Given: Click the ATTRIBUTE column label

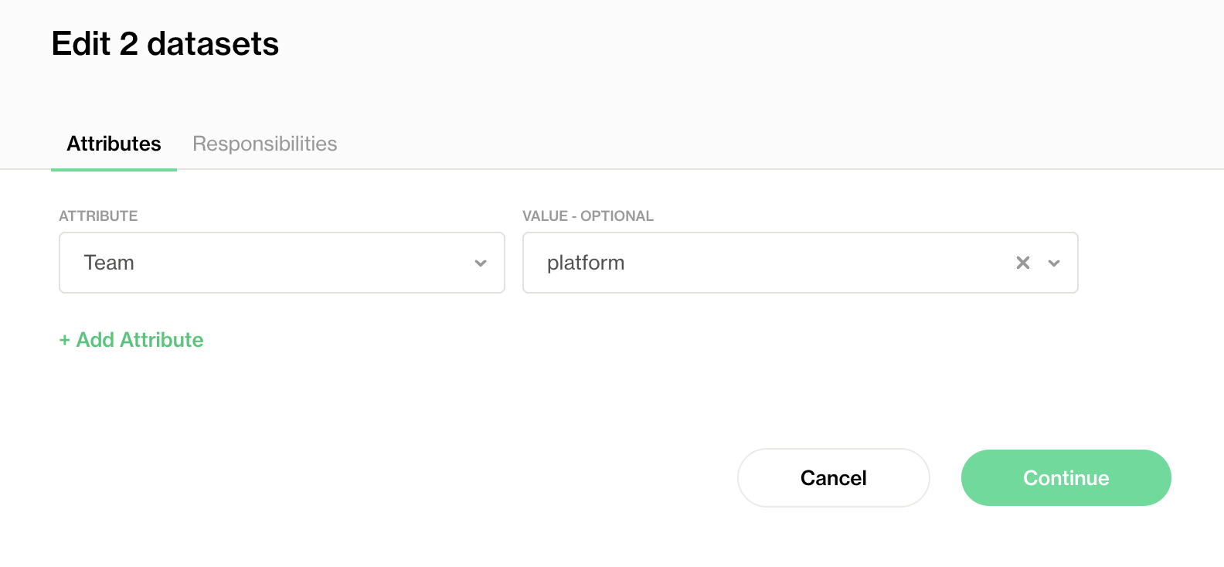Looking at the screenshot, I should [98, 216].
